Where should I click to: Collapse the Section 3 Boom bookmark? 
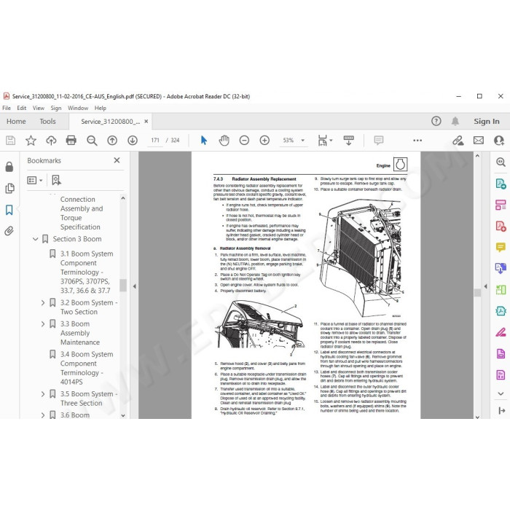tap(36, 239)
